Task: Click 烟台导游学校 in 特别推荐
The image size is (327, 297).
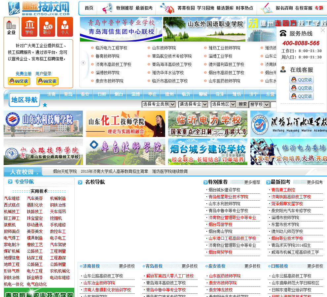Action: [x=220, y=224]
